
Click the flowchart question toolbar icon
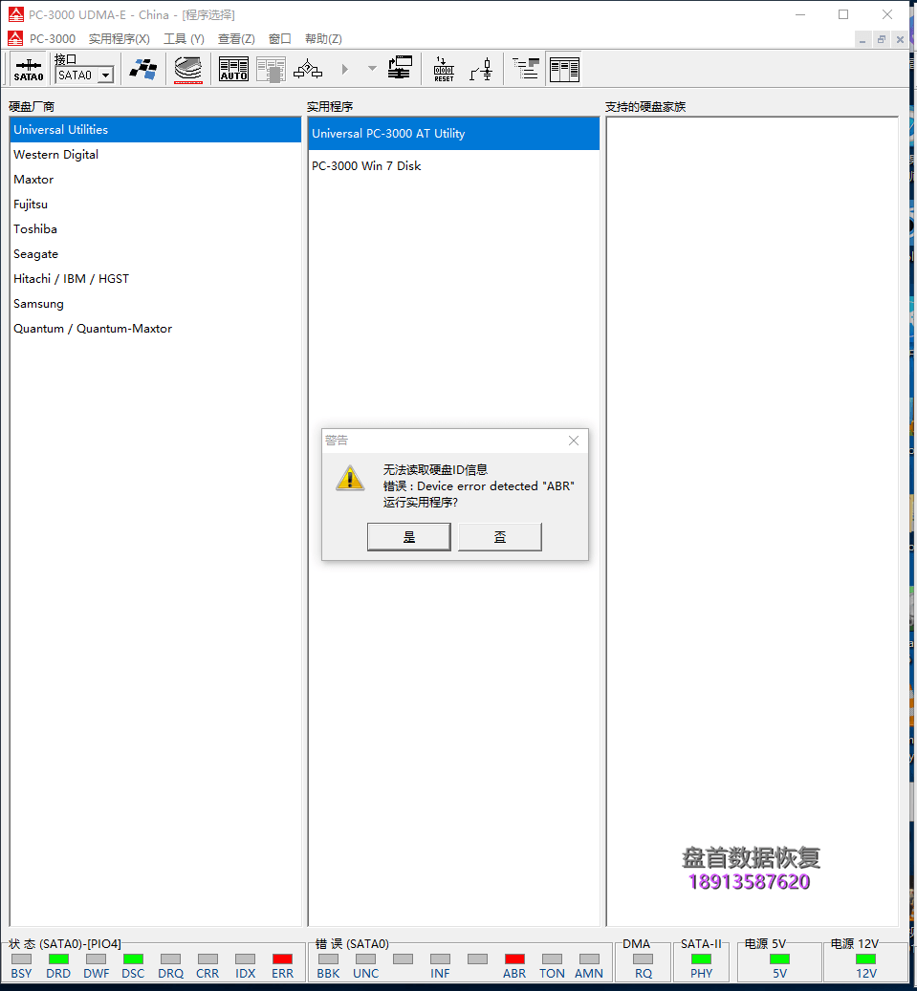click(308, 69)
